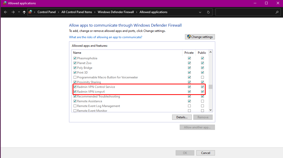Go up one folder level
This screenshot has width=283, height=158.
[24, 12]
